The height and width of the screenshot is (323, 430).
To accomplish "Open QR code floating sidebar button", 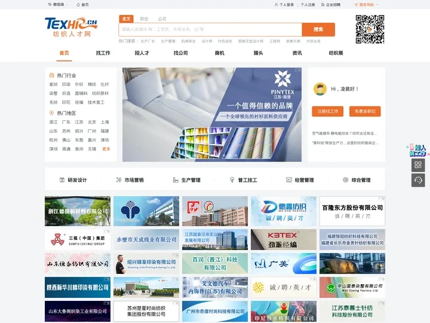I will pos(418,165).
